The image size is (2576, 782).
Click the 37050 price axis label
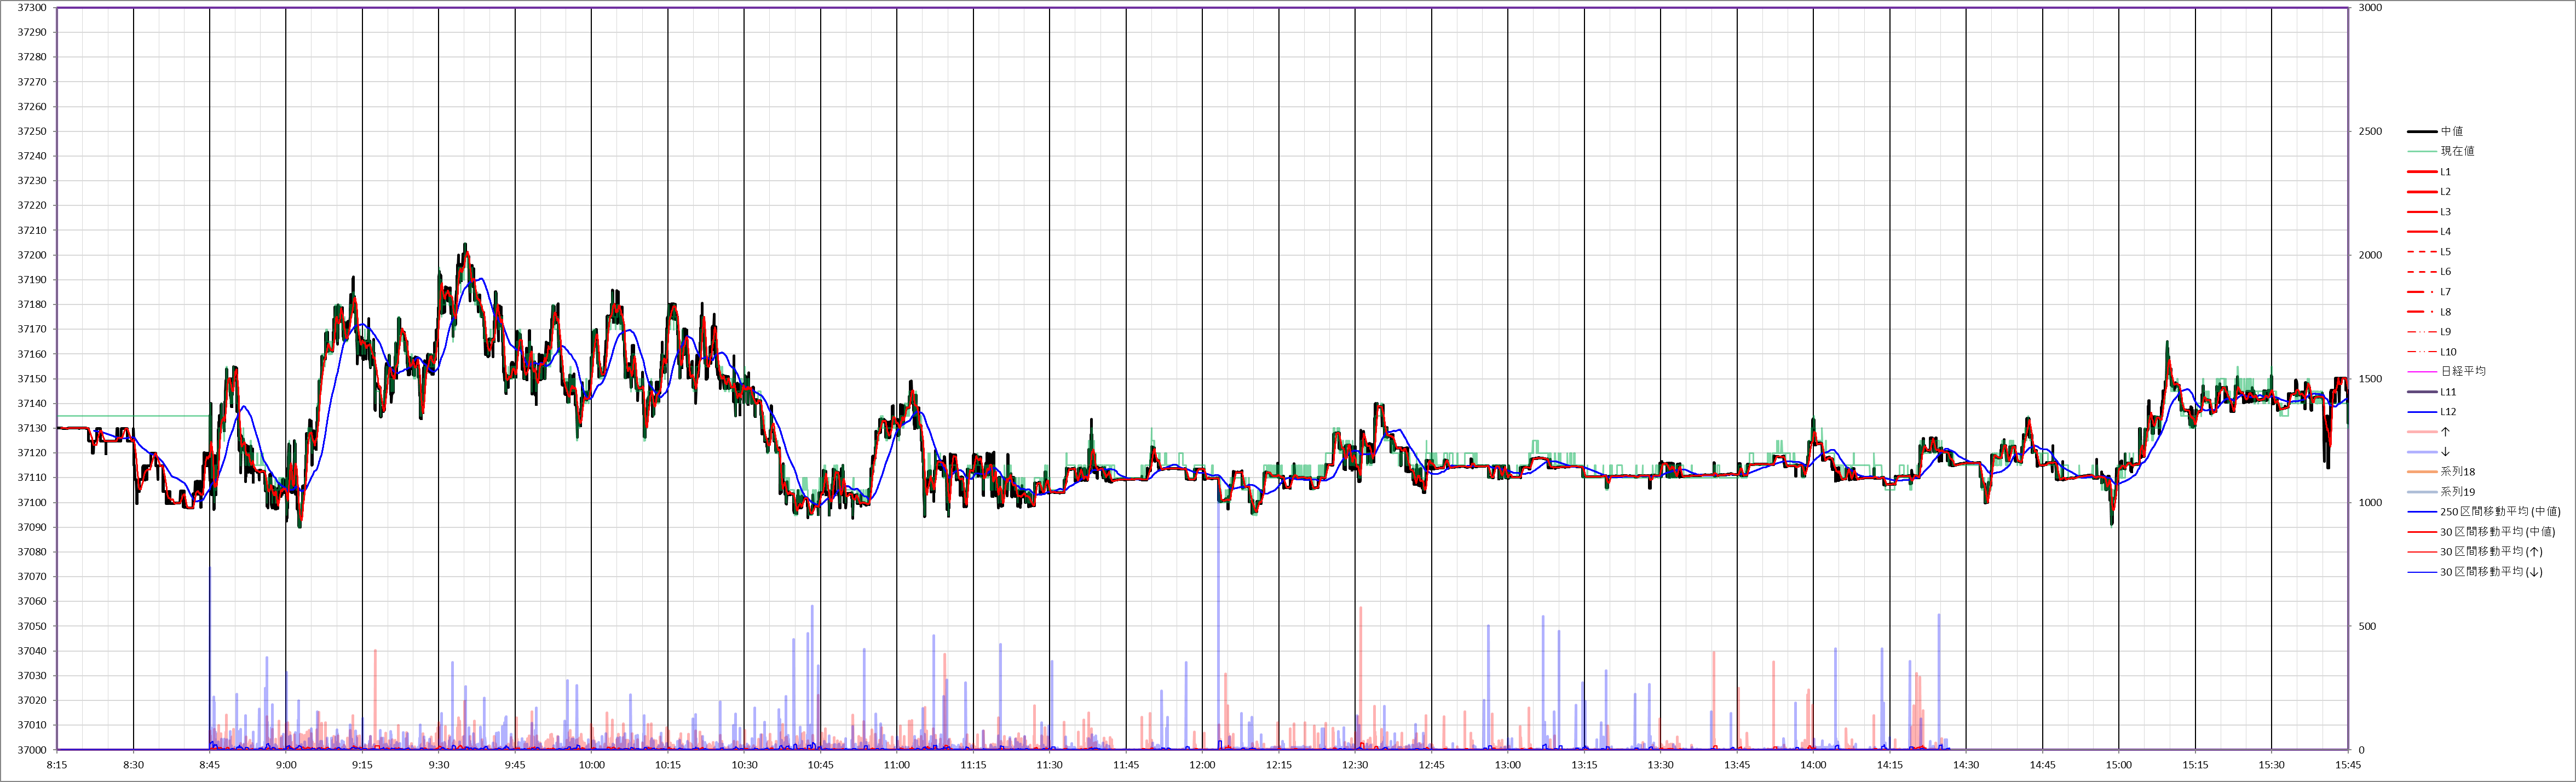[32, 627]
